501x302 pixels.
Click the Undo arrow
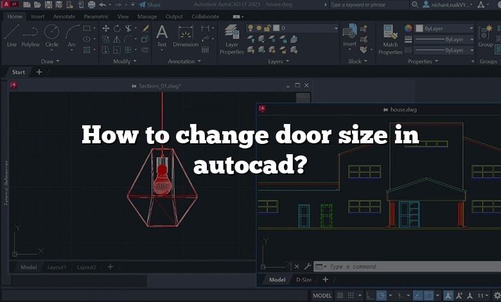coord(103,4)
